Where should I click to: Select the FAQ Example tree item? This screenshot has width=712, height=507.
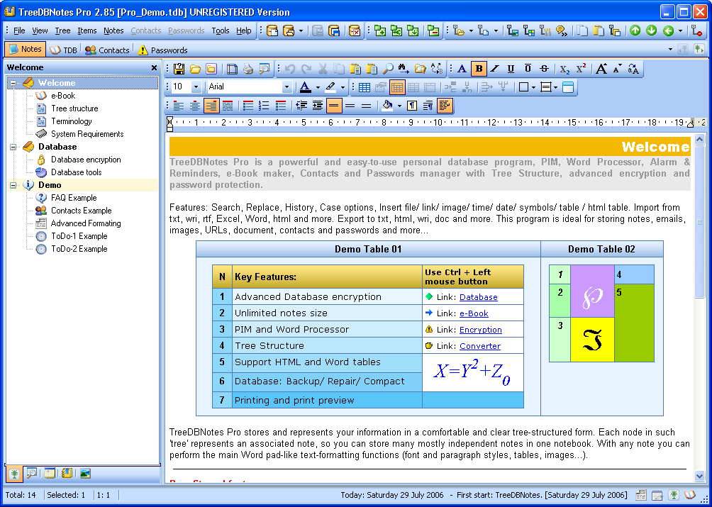point(73,198)
